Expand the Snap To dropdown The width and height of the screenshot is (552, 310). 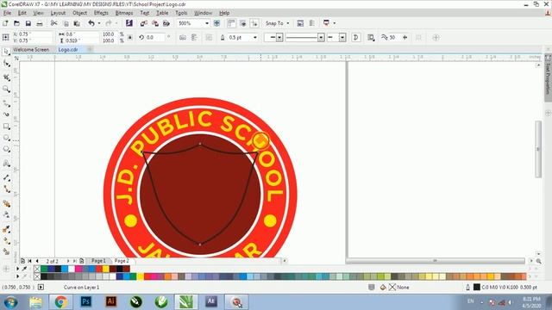coord(288,23)
